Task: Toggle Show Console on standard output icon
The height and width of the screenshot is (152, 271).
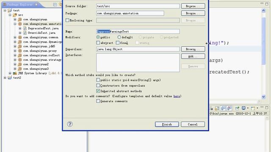Action: click(223, 108)
